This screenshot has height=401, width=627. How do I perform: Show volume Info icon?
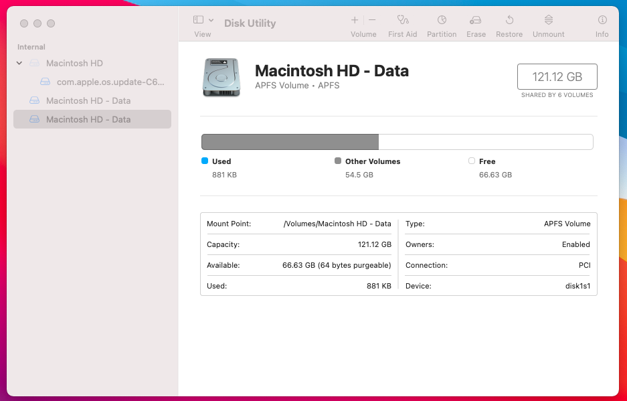[x=602, y=19]
